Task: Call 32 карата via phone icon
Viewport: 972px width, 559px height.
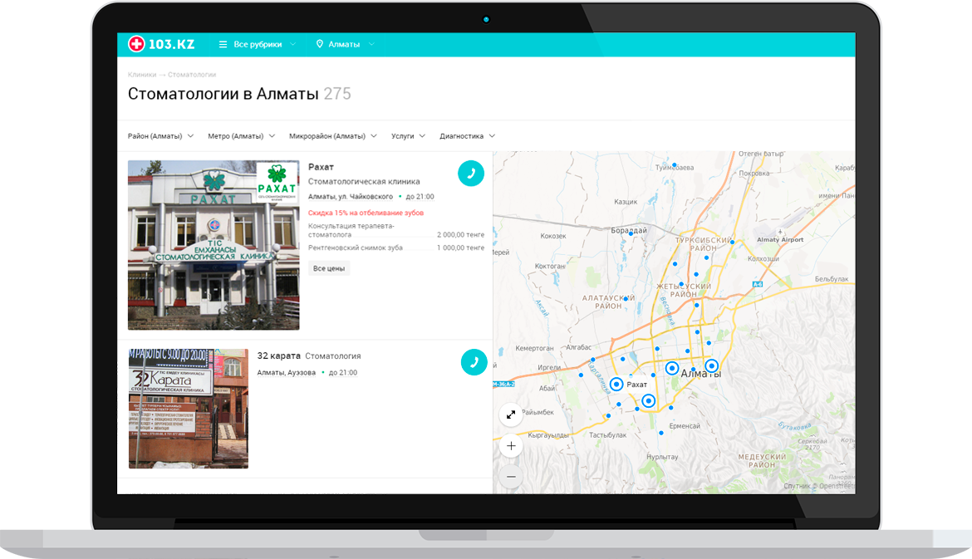Action: point(474,362)
